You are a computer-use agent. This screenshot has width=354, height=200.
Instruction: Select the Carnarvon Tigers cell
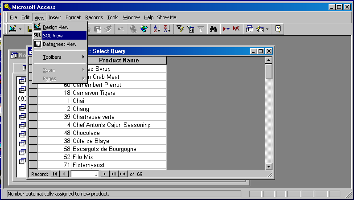click(119, 93)
